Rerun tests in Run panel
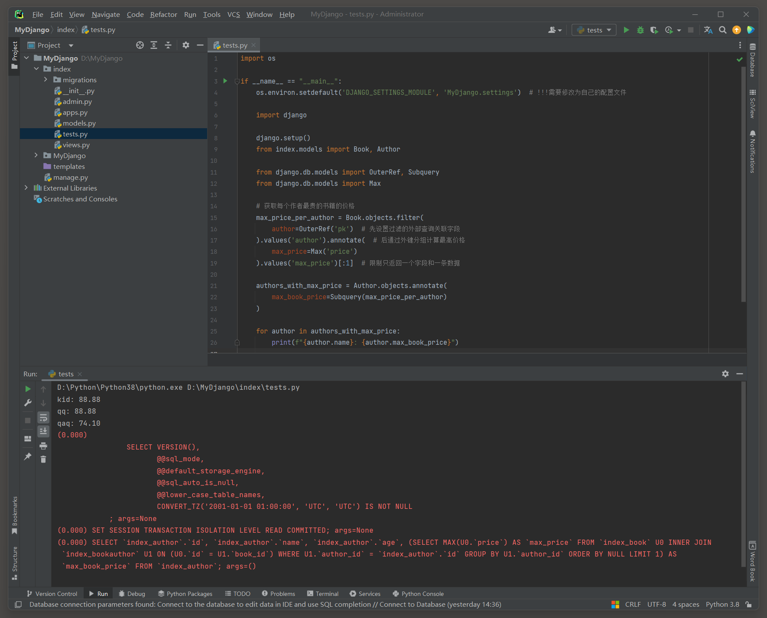 pos(28,389)
